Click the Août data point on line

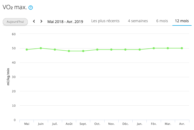(69, 51)
